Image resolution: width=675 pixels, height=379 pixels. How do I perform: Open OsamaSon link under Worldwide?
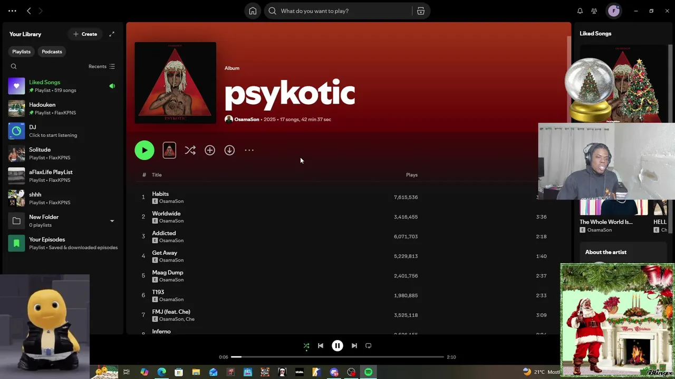click(x=171, y=221)
